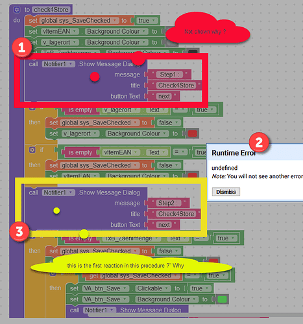Click red circle marker number 3
Viewport: 303px width, 324px height.
[x=19, y=231]
